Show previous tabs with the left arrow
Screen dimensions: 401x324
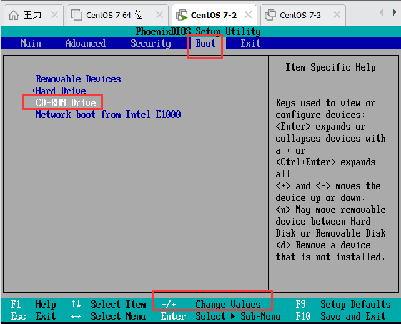point(381,12)
